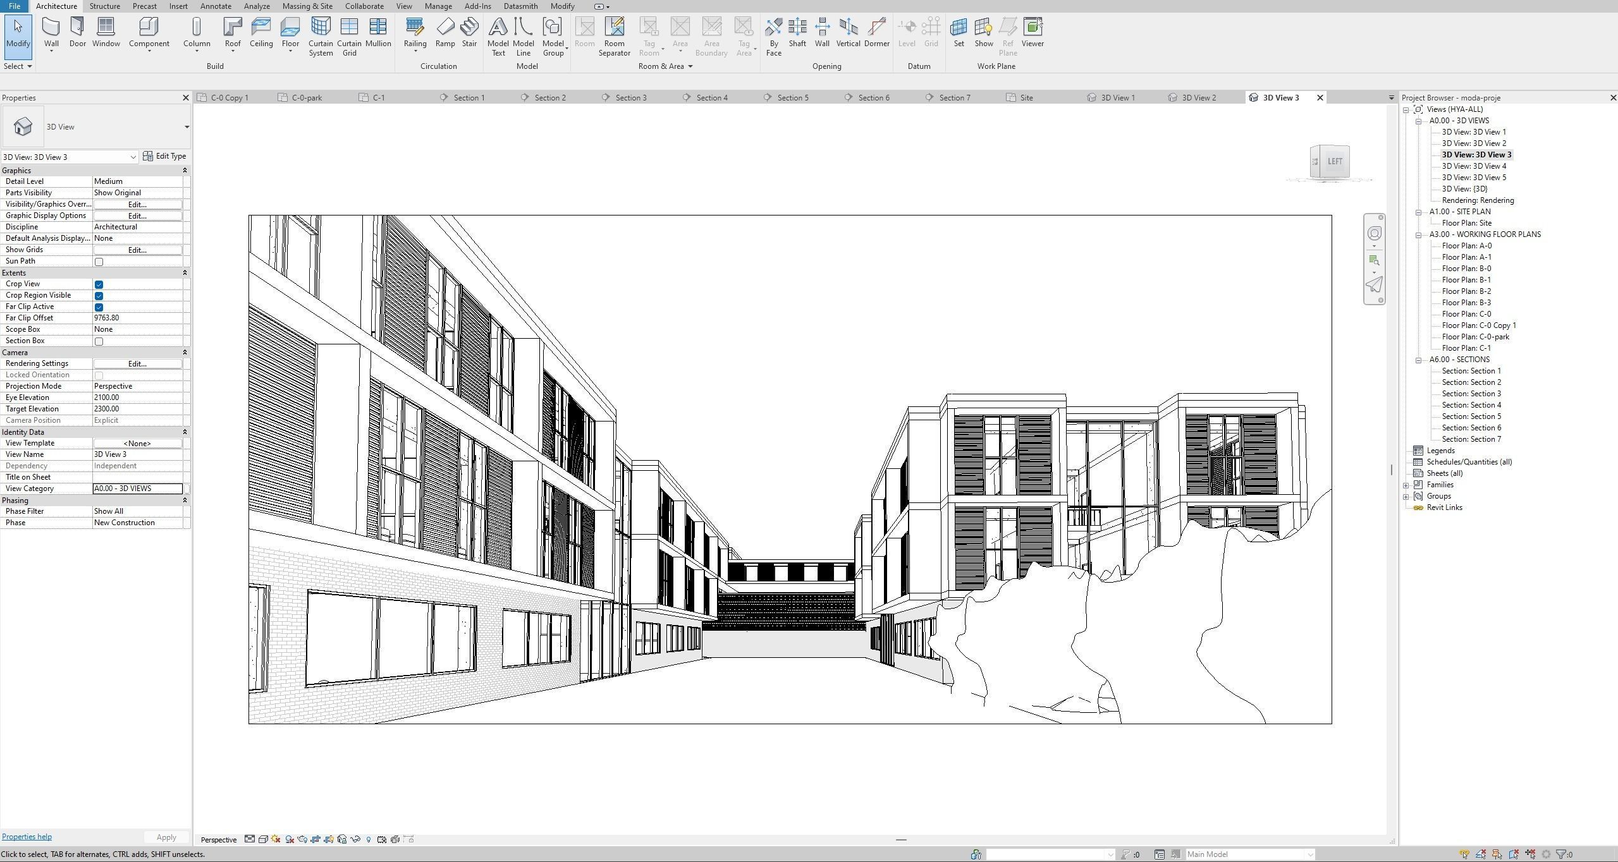This screenshot has height=862, width=1618.
Task: Click the Edit Type button
Action: coord(164,156)
